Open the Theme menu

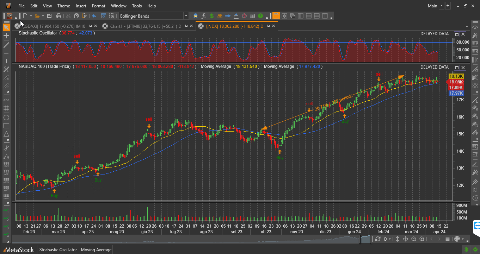coord(63,6)
